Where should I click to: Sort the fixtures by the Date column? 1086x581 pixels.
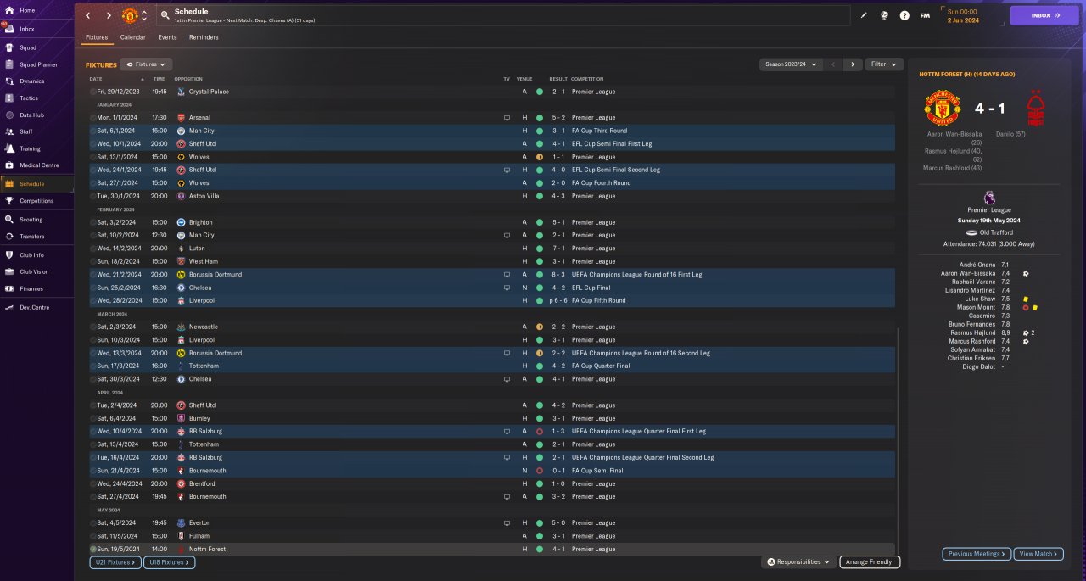tap(116, 79)
